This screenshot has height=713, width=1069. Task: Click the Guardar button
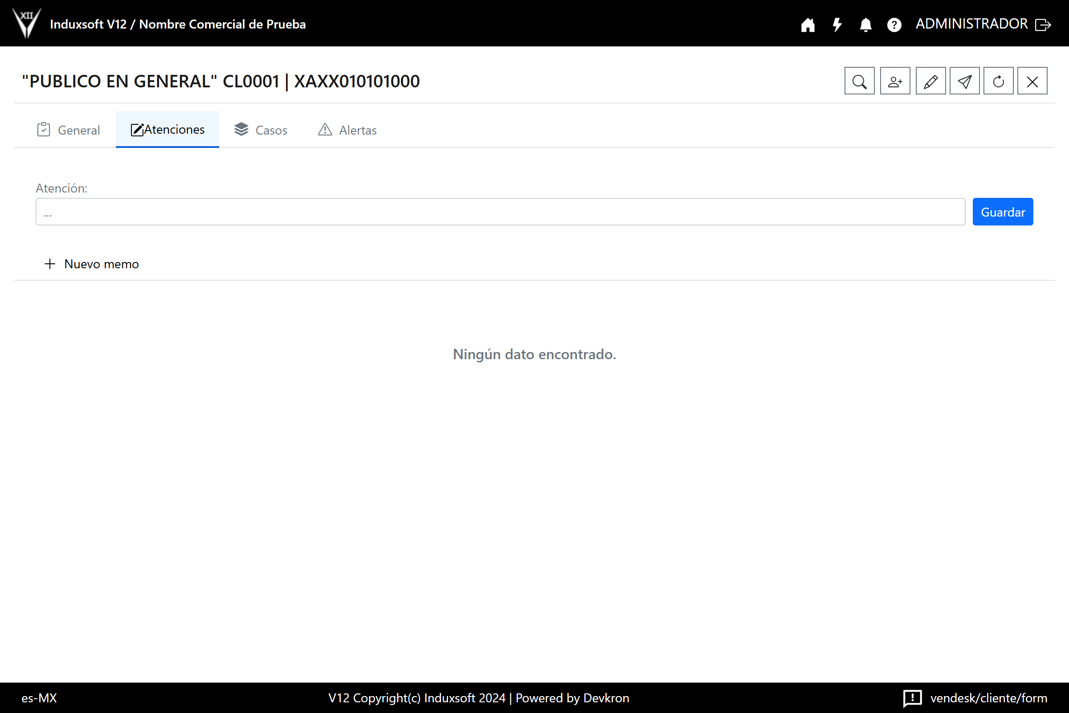1002,212
